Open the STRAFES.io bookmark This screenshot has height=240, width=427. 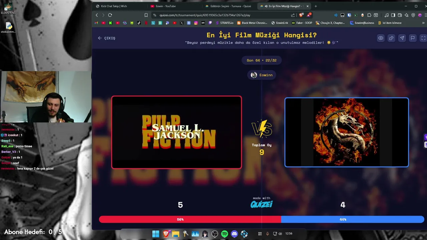coord(225,23)
